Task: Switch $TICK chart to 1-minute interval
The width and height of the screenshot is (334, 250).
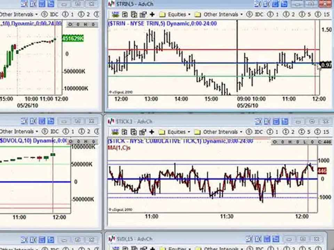Action: [x=272, y=132]
